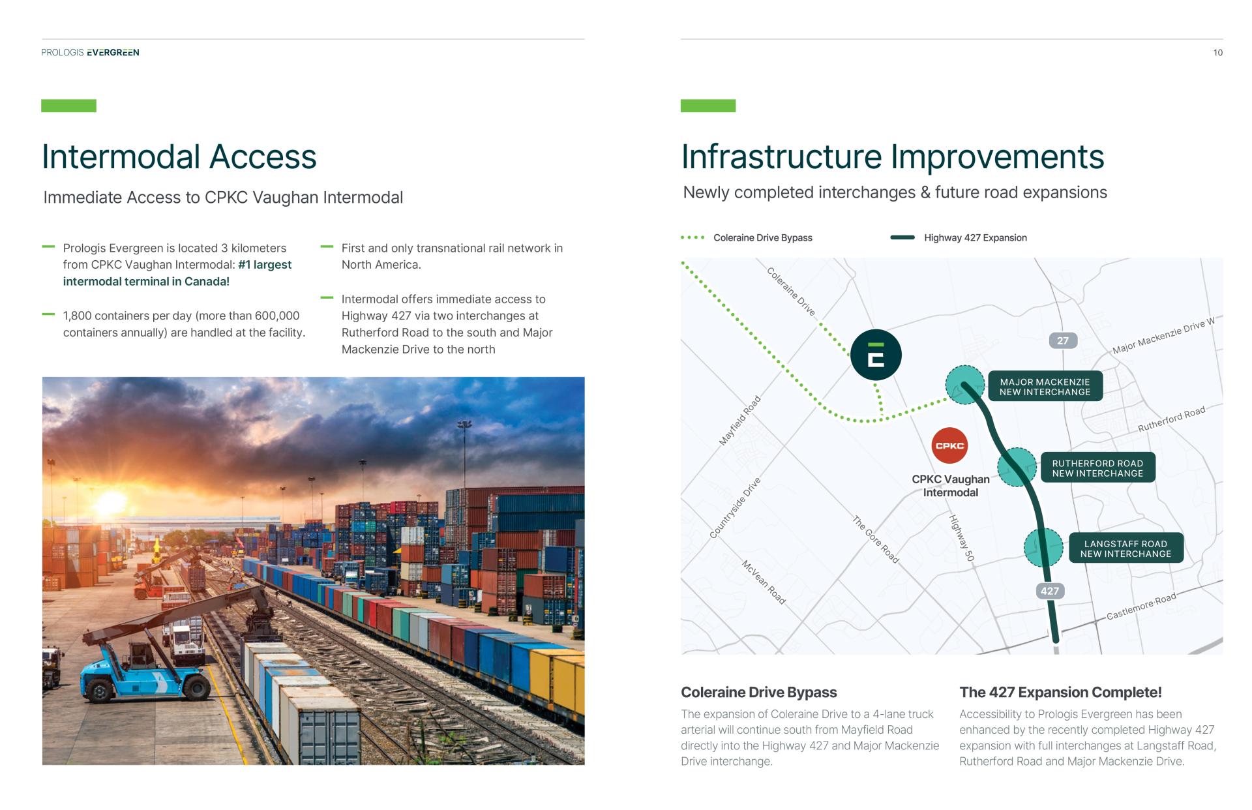Click the Prologis Evergreen "E" map marker
Viewport: 1252px width, 810px height.
point(876,355)
